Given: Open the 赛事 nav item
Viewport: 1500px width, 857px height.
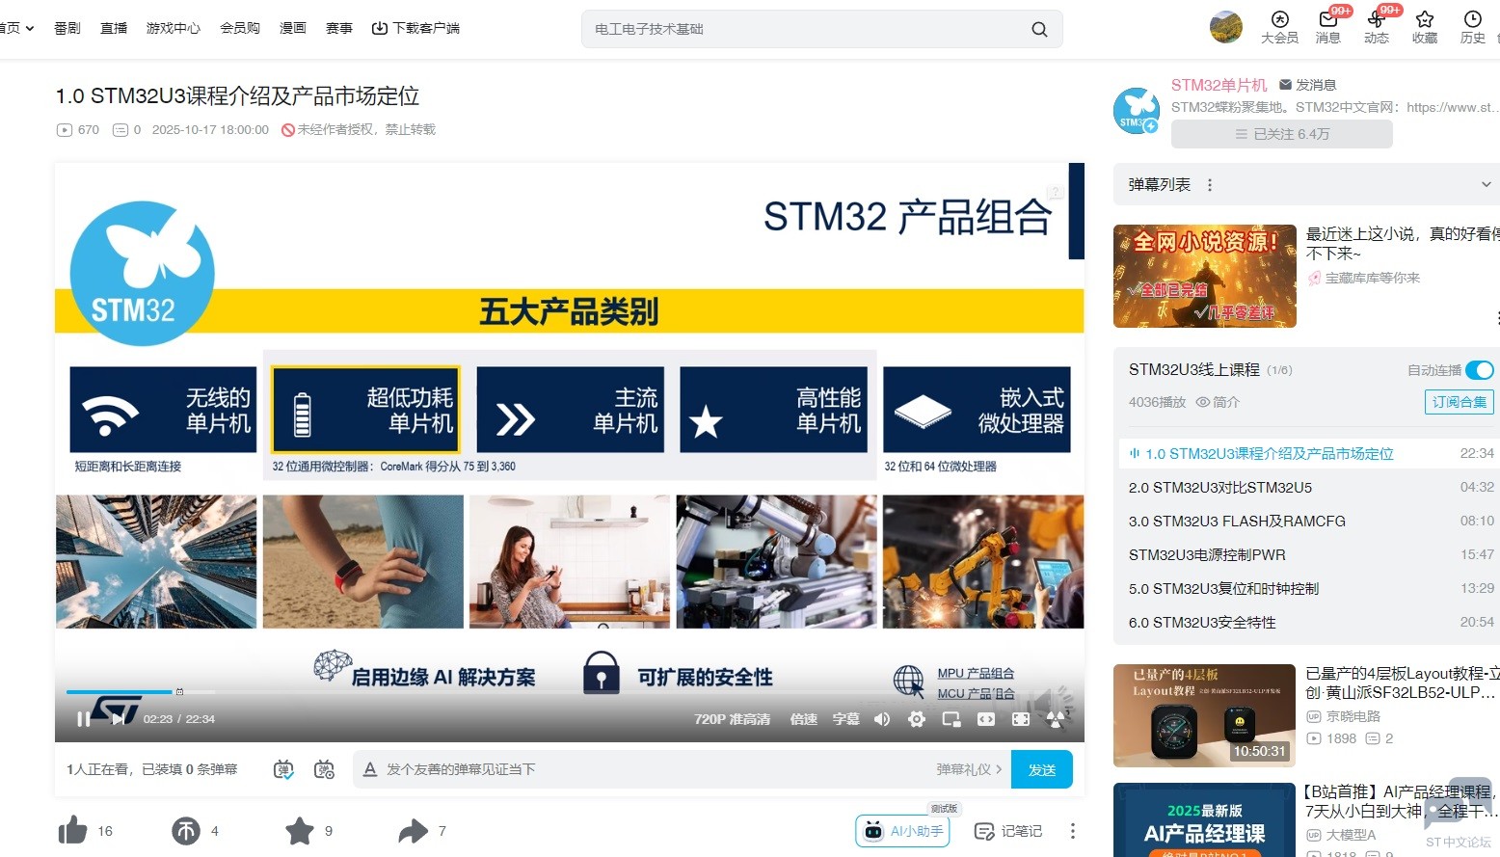Looking at the screenshot, I should click(x=339, y=28).
